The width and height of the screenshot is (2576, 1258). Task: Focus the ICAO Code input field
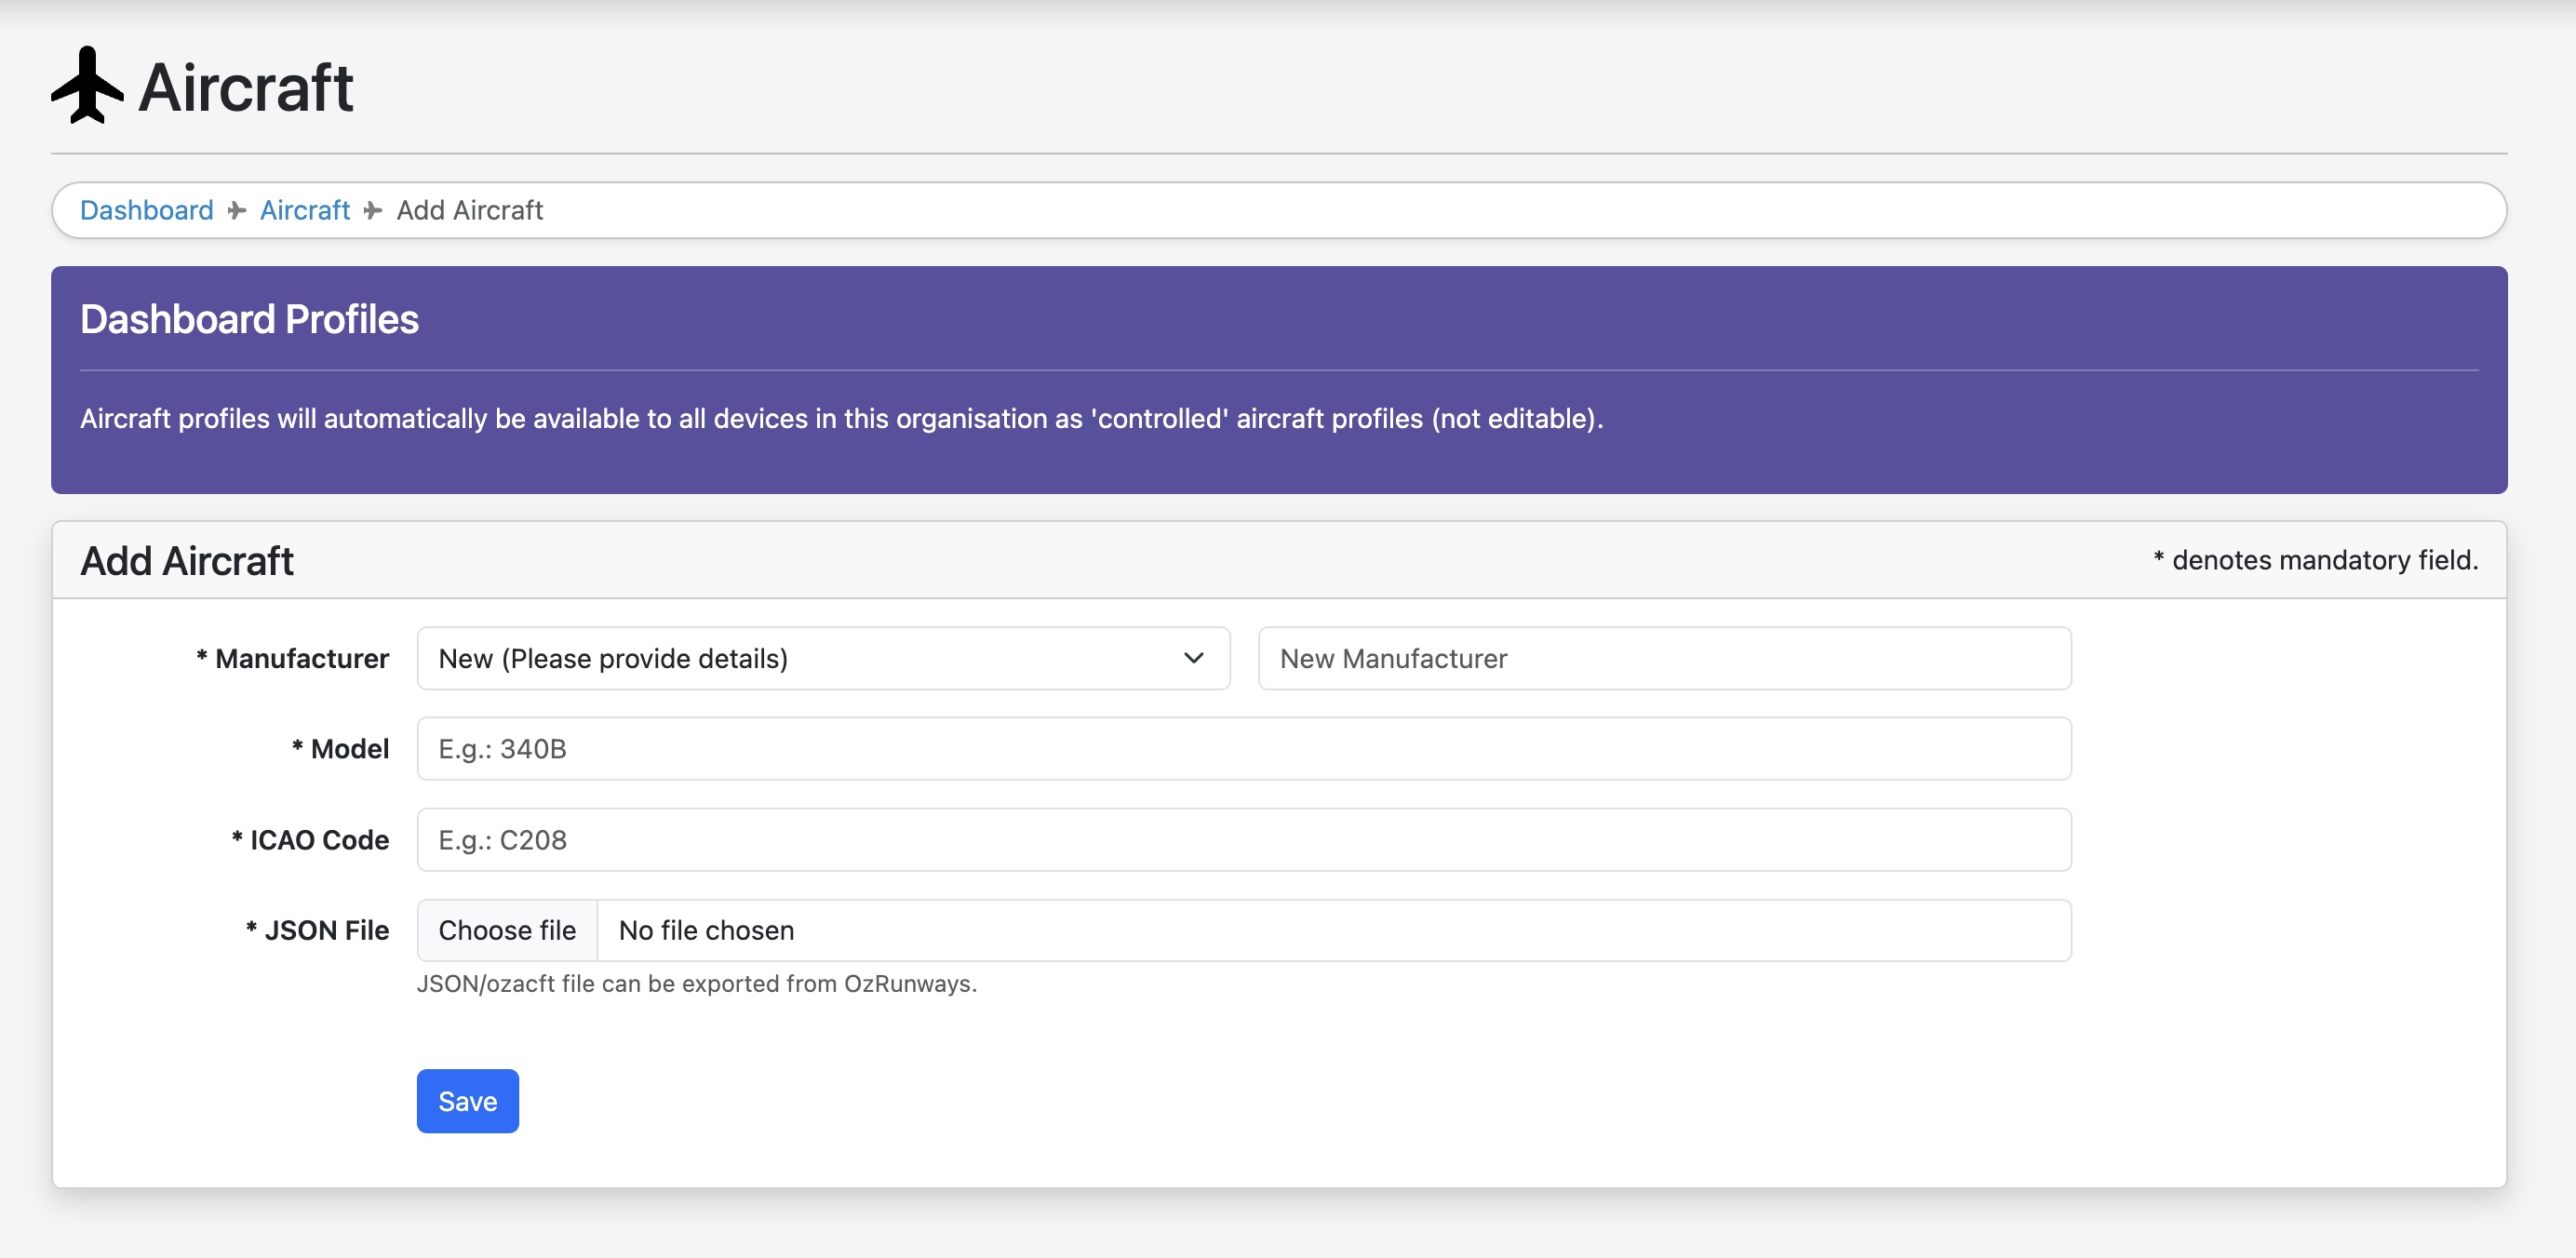tap(1243, 840)
